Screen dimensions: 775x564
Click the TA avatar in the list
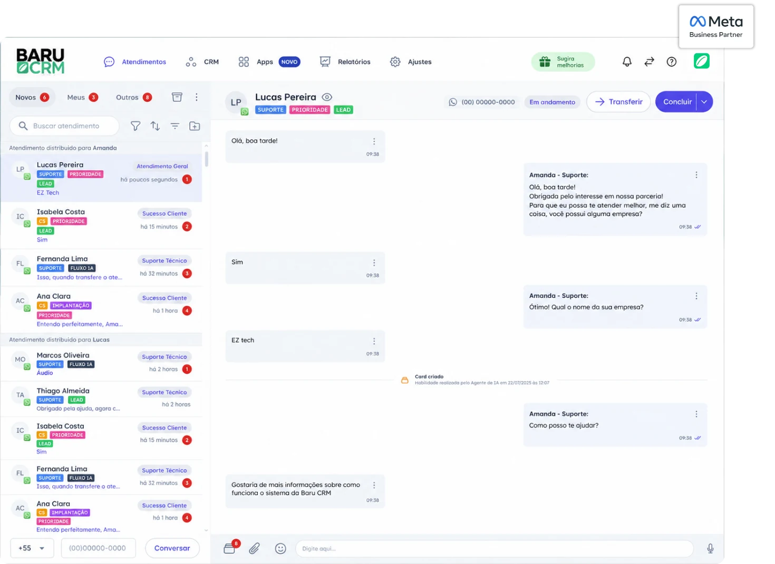click(20, 395)
